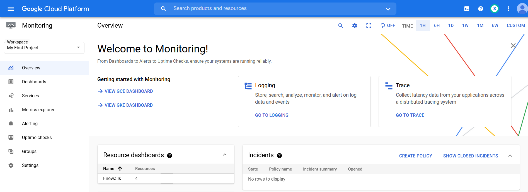Click the Overview chart icon in sidebar

[11, 68]
